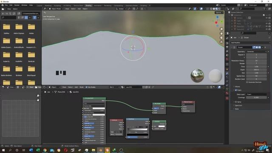
Task: Open the File menu
Action: [x=6, y=5]
